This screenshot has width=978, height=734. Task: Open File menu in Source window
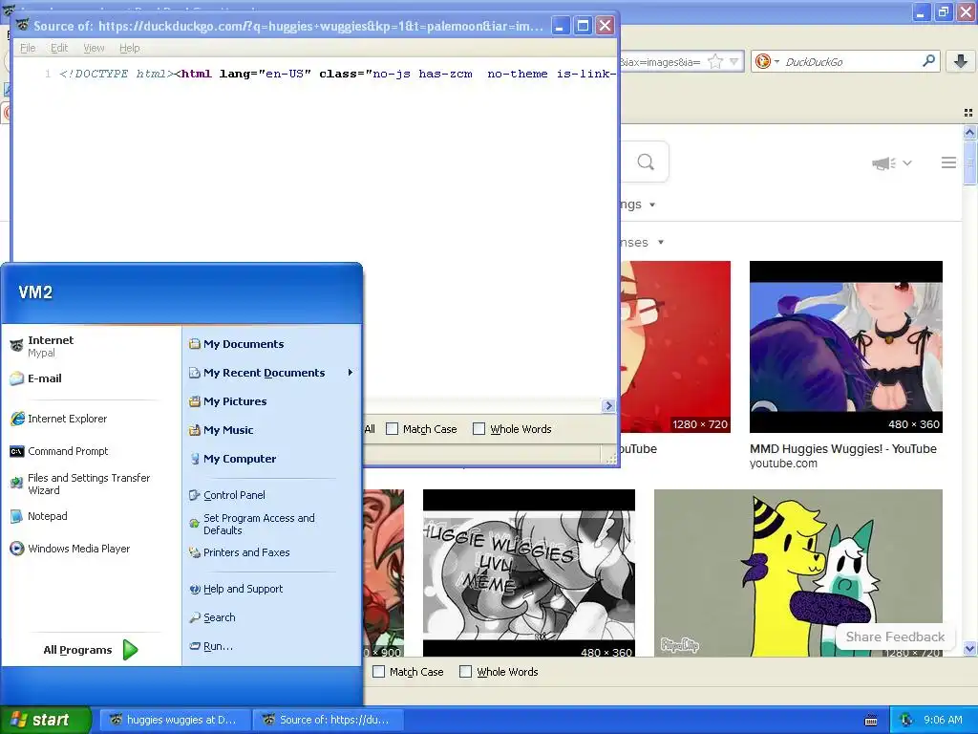tap(28, 48)
